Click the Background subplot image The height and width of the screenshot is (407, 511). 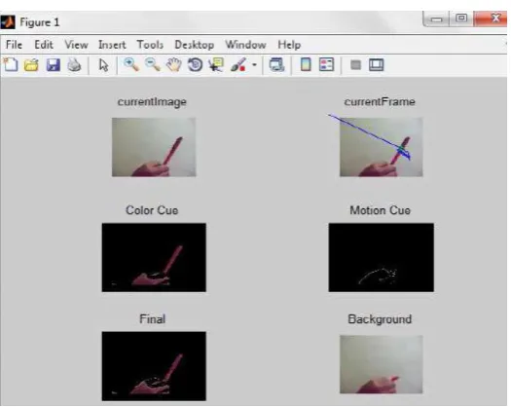coord(382,364)
